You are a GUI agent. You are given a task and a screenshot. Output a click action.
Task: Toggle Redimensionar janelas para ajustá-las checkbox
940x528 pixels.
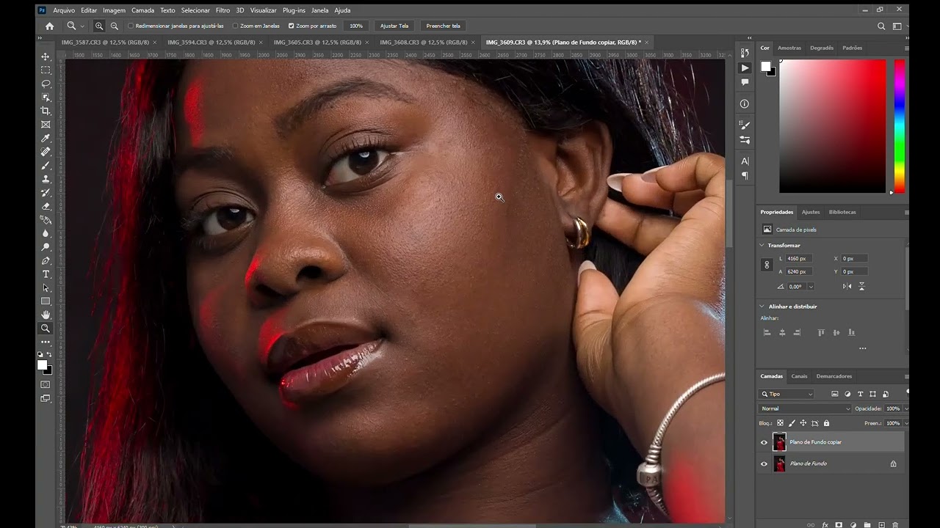point(131,26)
